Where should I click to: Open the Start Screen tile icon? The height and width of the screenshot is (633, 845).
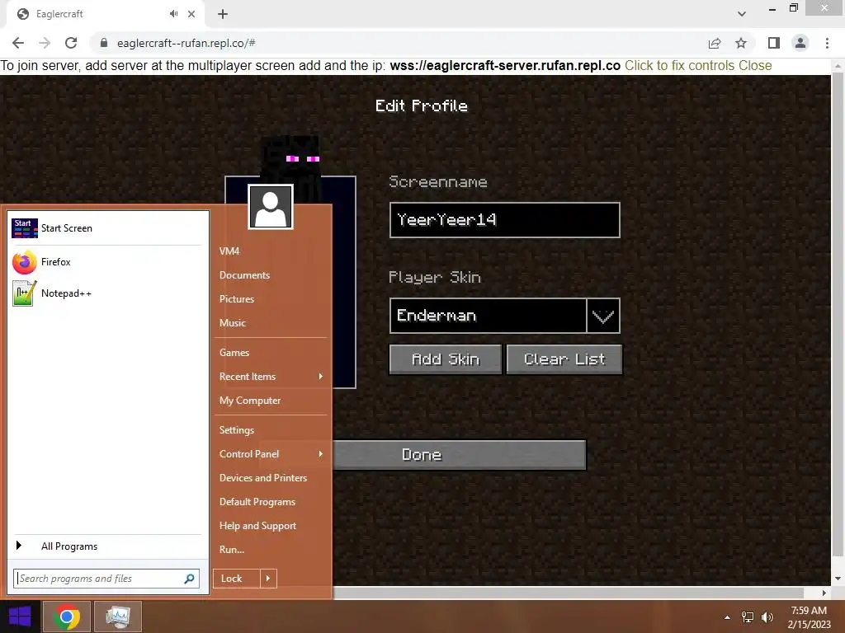24,228
